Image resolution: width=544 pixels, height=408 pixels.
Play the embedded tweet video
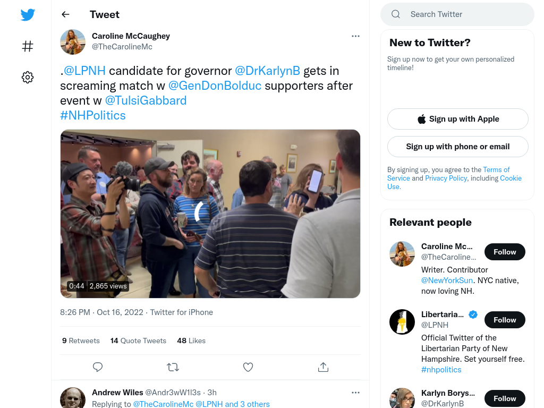click(210, 214)
